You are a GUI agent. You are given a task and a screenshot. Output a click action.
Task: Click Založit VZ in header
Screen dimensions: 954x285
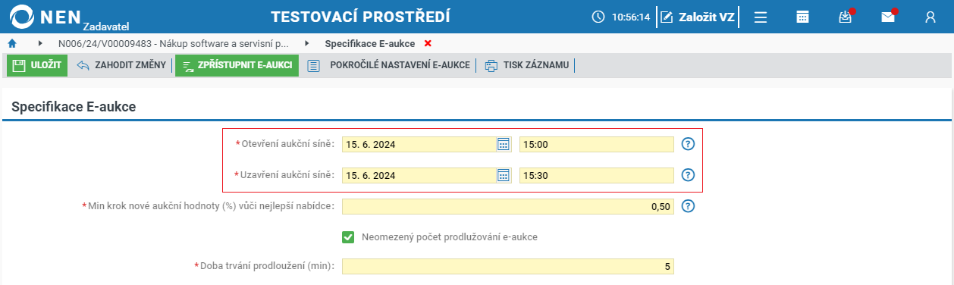[x=697, y=17]
